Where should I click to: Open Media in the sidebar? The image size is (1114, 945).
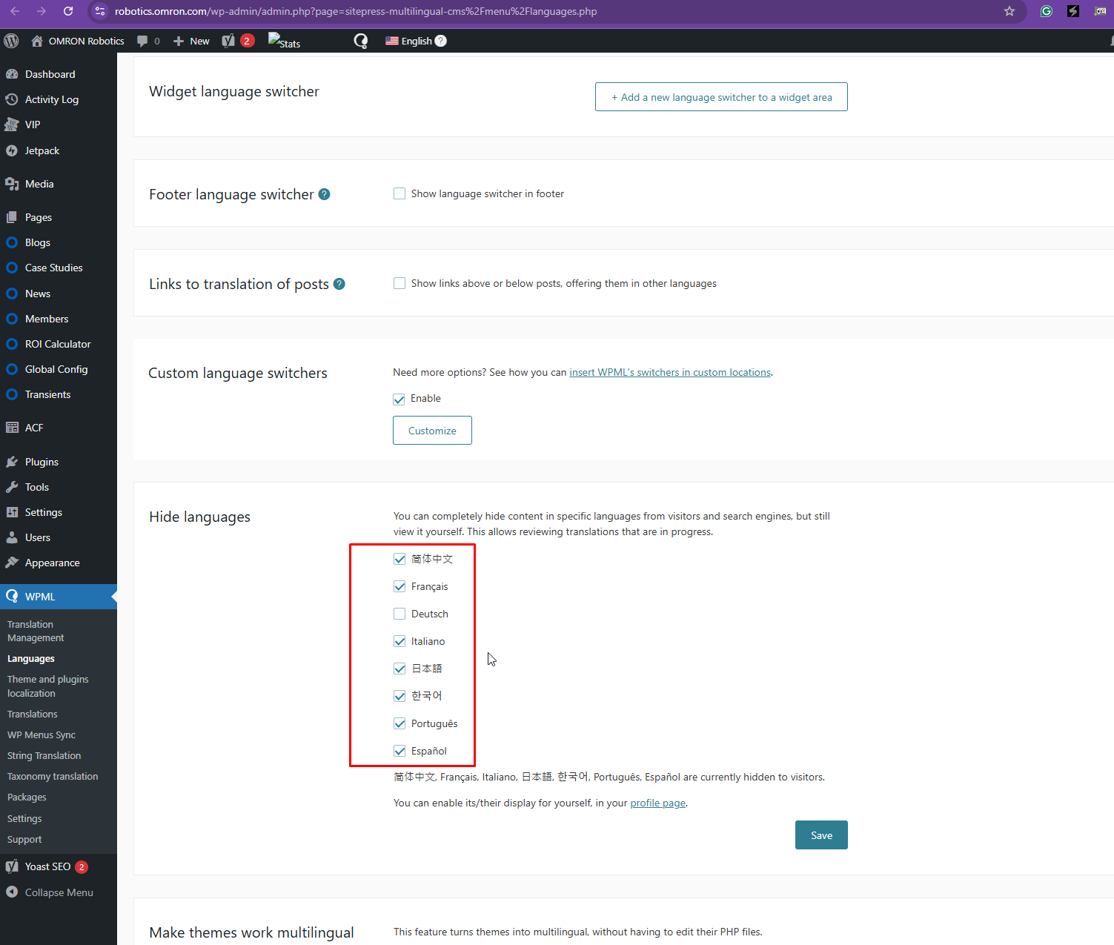tap(59, 184)
